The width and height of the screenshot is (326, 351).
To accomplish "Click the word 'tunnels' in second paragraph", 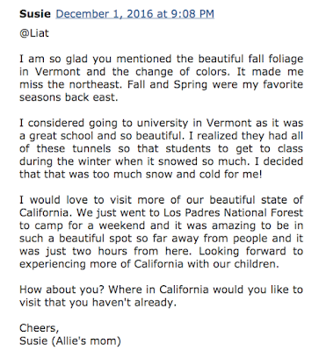I will click(91, 148).
